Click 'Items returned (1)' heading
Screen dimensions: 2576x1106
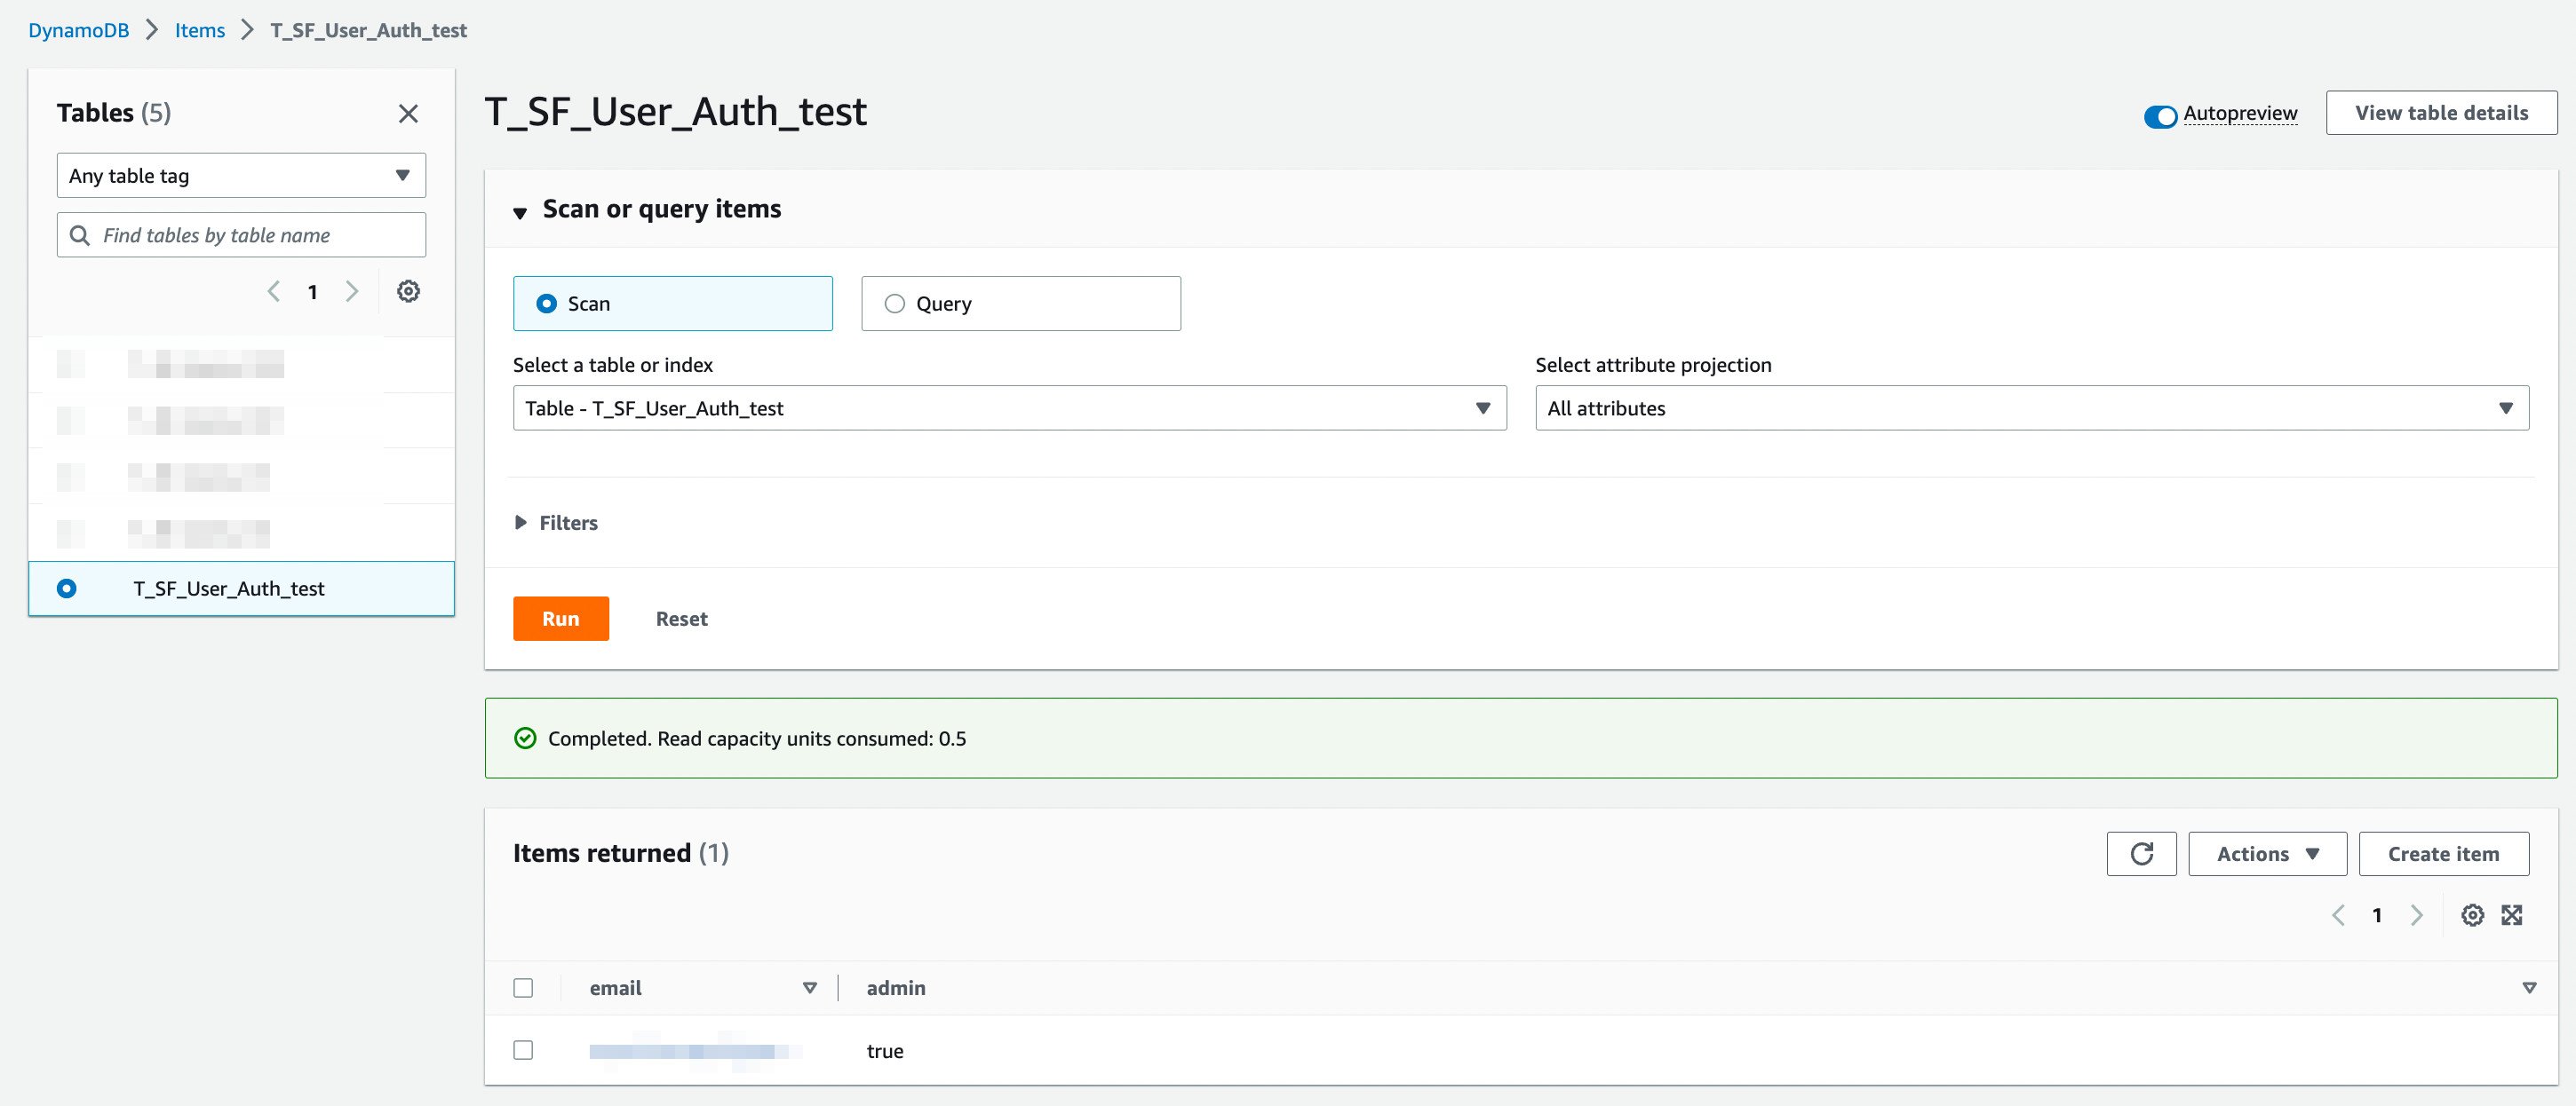621,853
